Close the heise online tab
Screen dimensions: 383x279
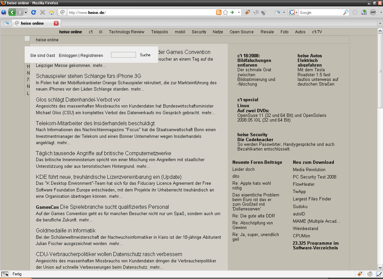pos(56,23)
